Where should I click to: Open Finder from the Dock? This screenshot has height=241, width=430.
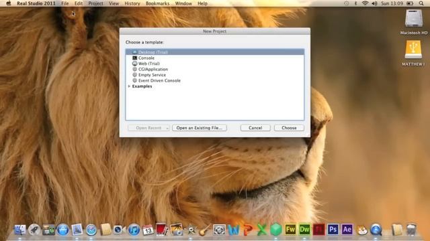coord(19,230)
